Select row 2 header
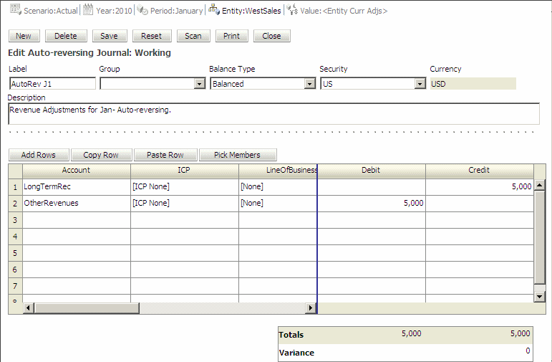This screenshot has width=552, height=362. coord(15,204)
